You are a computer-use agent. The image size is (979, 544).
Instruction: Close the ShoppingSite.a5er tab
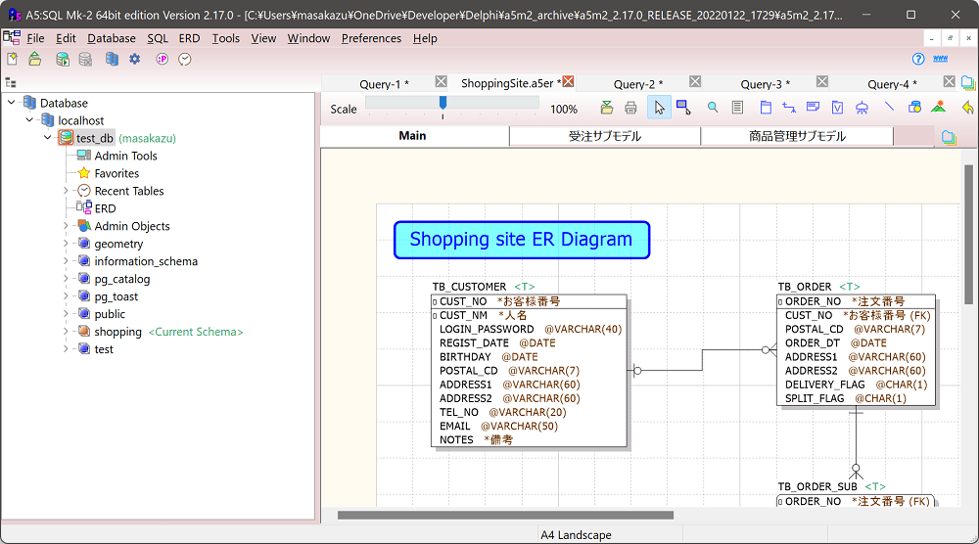[x=568, y=82]
